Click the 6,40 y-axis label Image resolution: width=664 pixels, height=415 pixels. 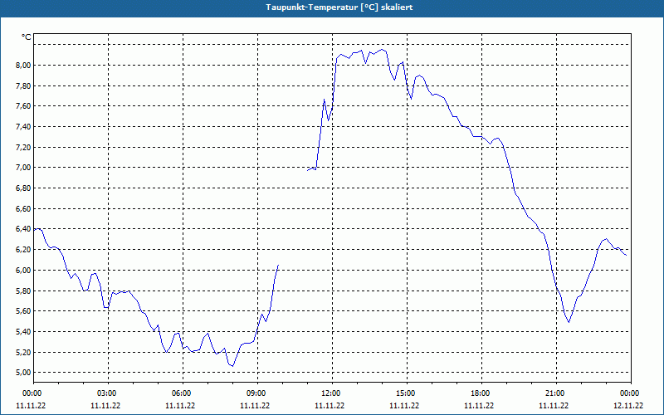23,229
